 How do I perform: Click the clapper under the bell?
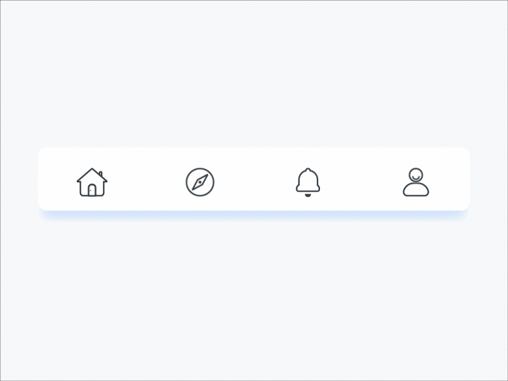308,195
